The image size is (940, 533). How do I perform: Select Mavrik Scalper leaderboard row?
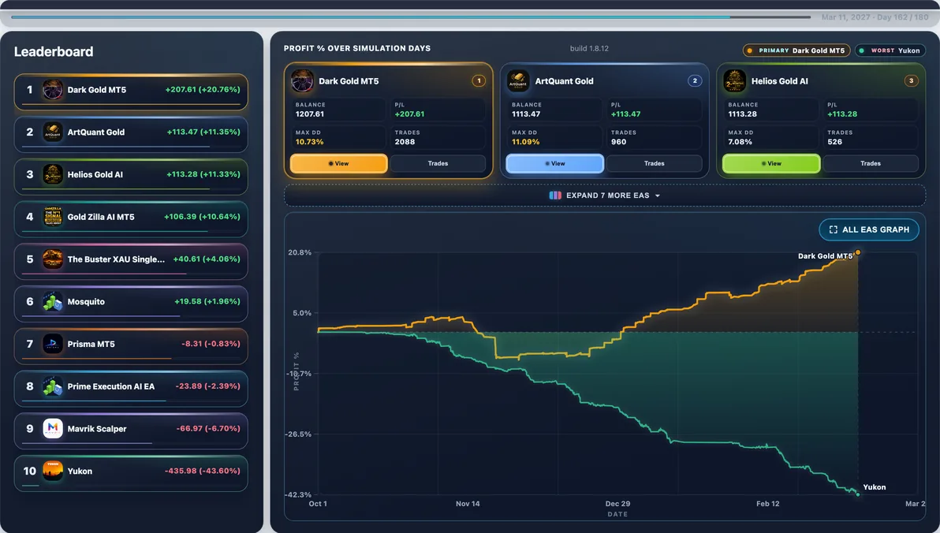131,431
